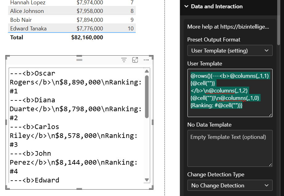Click the No Data Template text box
Viewport: 284px width, 196px height.
point(230,148)
